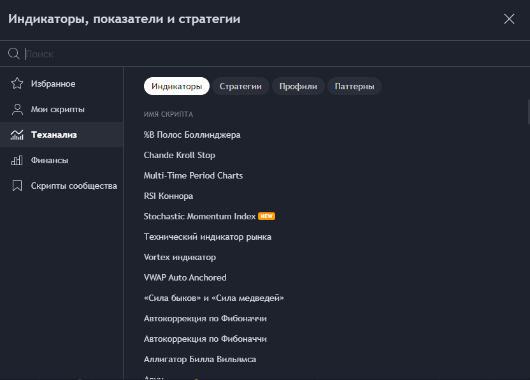Pick Stochastic Momentum Index with NEW badge
530x380 pixels.
pyautogui.click(x=199, y=216)
